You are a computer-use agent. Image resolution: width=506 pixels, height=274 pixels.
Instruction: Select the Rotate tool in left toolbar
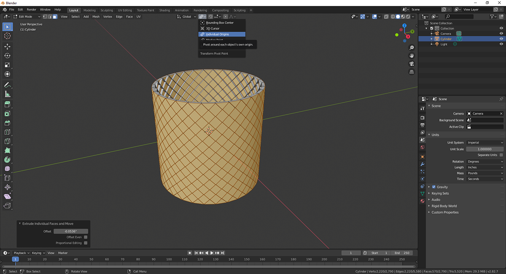pyautogui.click(x=7, y=56)
